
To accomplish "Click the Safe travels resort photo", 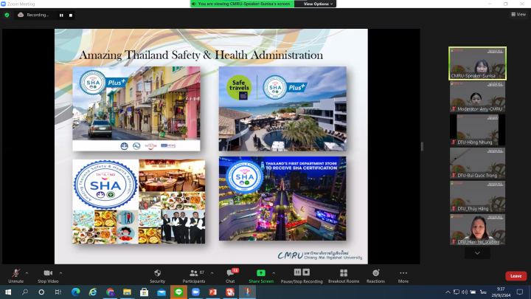I will click(x=282, y=109).
